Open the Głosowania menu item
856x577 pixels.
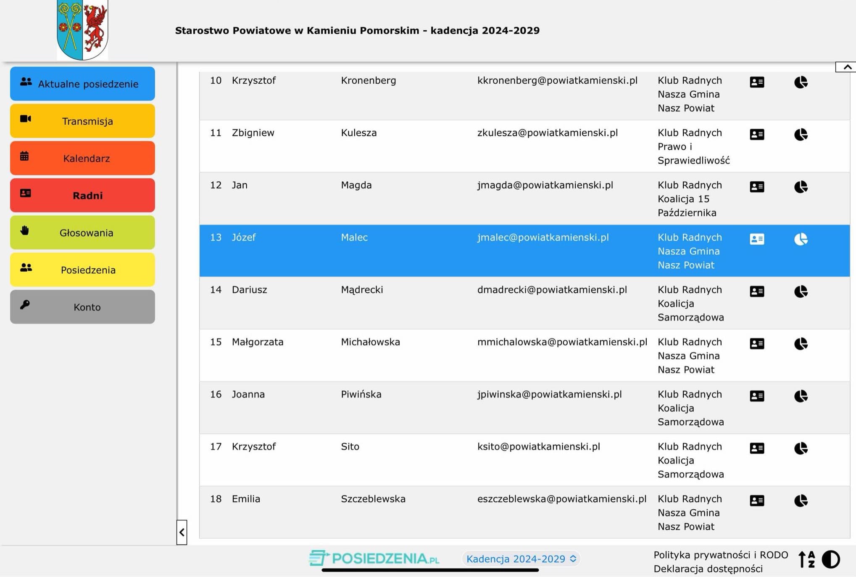coord(82,233)
